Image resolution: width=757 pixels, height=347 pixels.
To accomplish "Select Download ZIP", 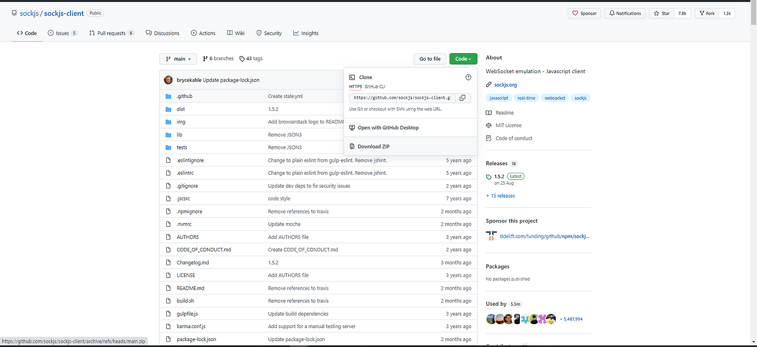I will 373,146.
